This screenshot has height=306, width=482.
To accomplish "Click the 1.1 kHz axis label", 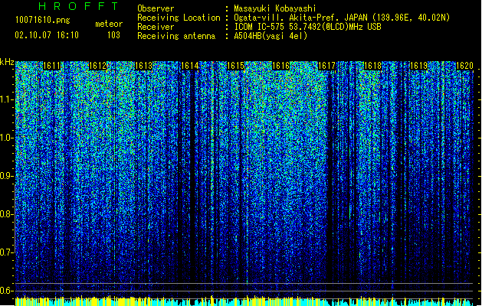I will tap(7, 99).
